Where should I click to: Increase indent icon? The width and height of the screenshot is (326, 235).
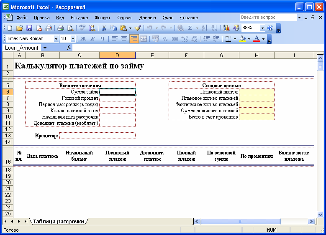point(216,39)
